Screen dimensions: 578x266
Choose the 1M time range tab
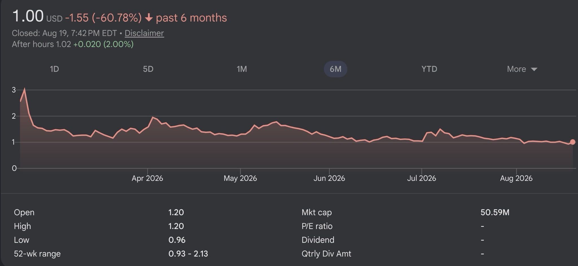click(242, 69)
